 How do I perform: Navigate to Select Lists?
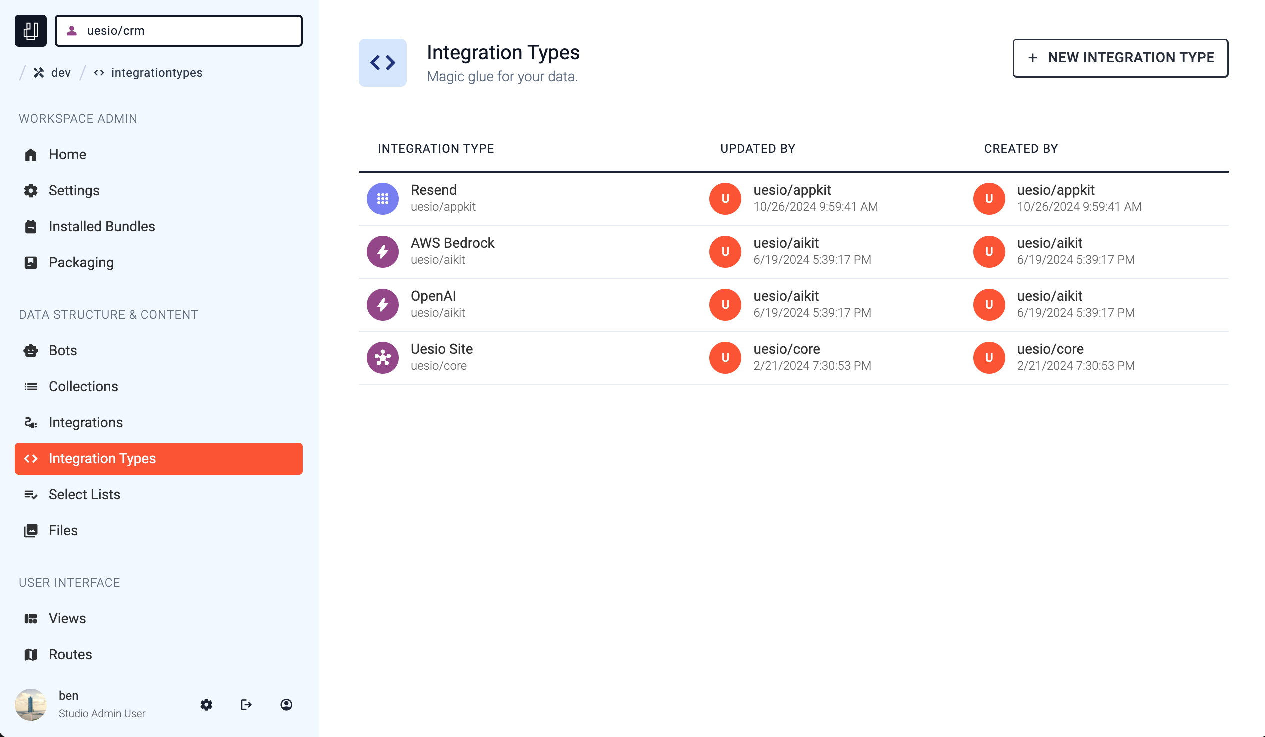[x=158, y=495]
